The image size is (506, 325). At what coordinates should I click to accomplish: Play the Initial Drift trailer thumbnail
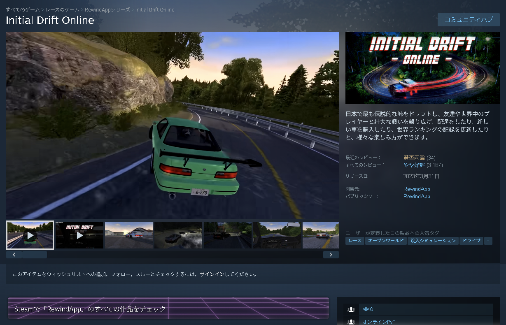pos(79,235)
